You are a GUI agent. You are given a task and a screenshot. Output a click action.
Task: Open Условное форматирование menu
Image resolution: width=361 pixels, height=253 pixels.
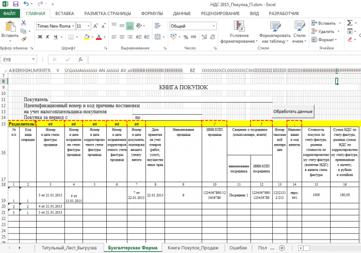(239, 32)
